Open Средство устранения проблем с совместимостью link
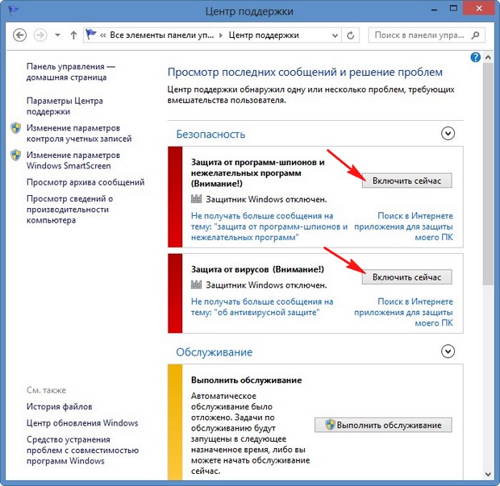 coord(82,450)
